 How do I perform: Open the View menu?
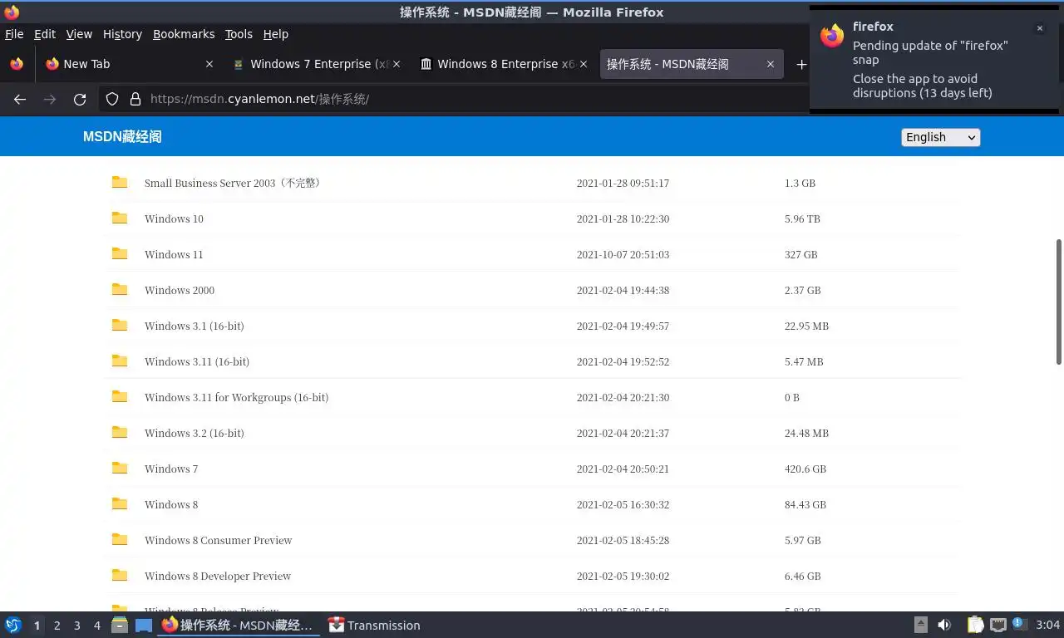79,34
